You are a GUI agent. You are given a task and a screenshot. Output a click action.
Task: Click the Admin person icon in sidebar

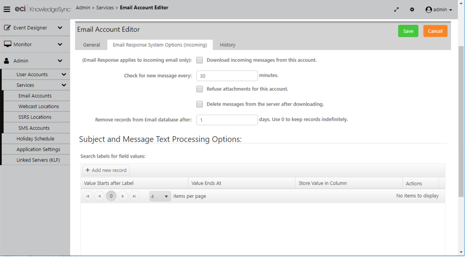(x=7, y=61)
